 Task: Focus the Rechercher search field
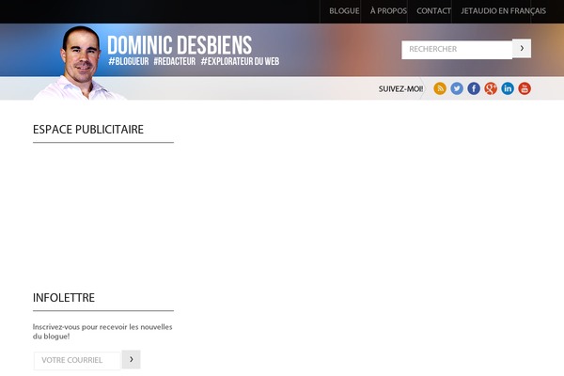(x=457, y=49)
